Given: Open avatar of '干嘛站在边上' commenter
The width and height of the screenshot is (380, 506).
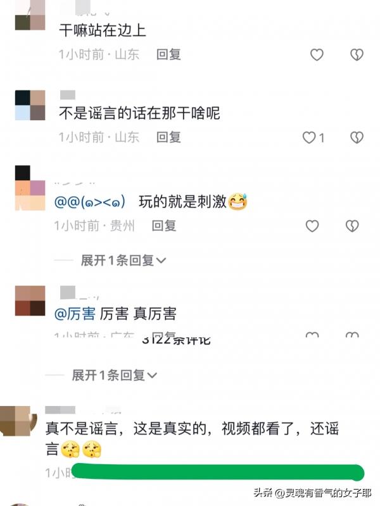Looking at the screenshot, I should pyautogui.click(x=30, y=15).
